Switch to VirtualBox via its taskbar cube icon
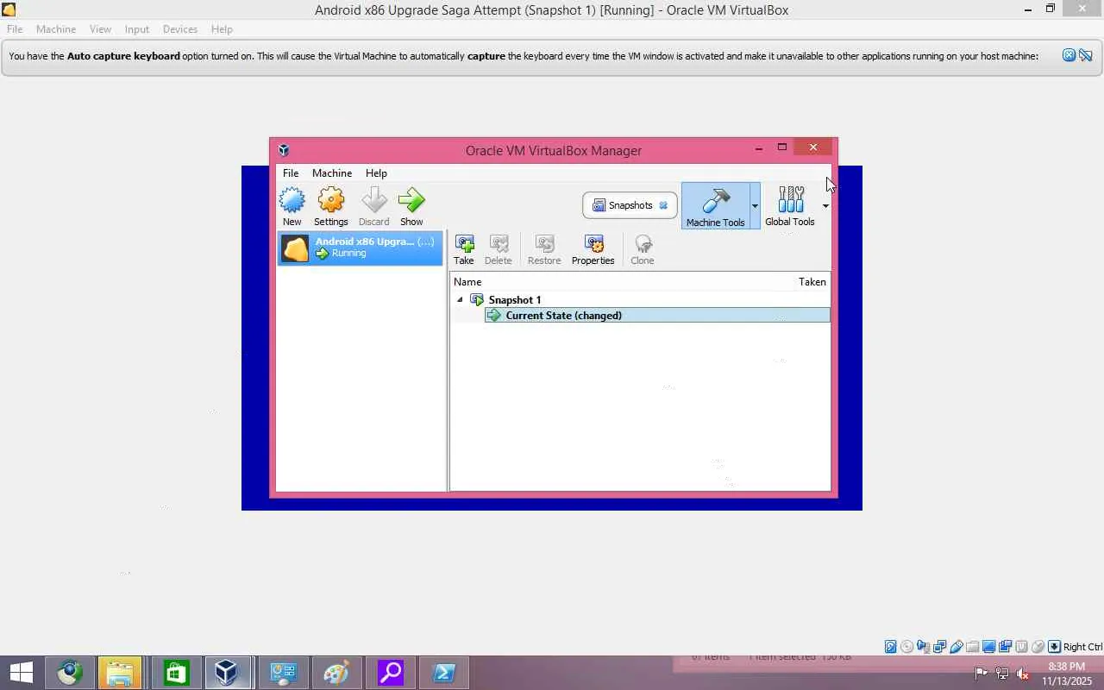The height and width of the screenshot is (690, 1104). click(x=226, y=673)
